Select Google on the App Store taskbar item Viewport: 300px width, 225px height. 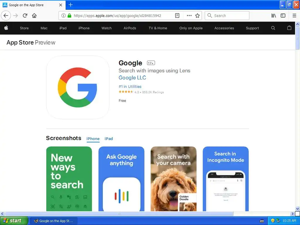(54, 221)
